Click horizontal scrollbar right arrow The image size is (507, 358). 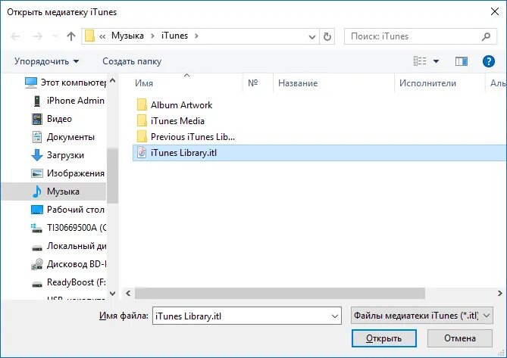coord(499,294)
